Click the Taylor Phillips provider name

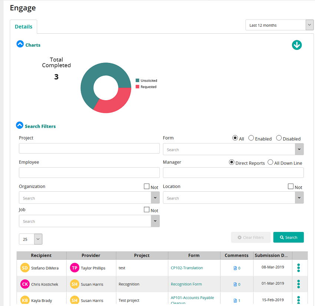click(x=93, y=268)
